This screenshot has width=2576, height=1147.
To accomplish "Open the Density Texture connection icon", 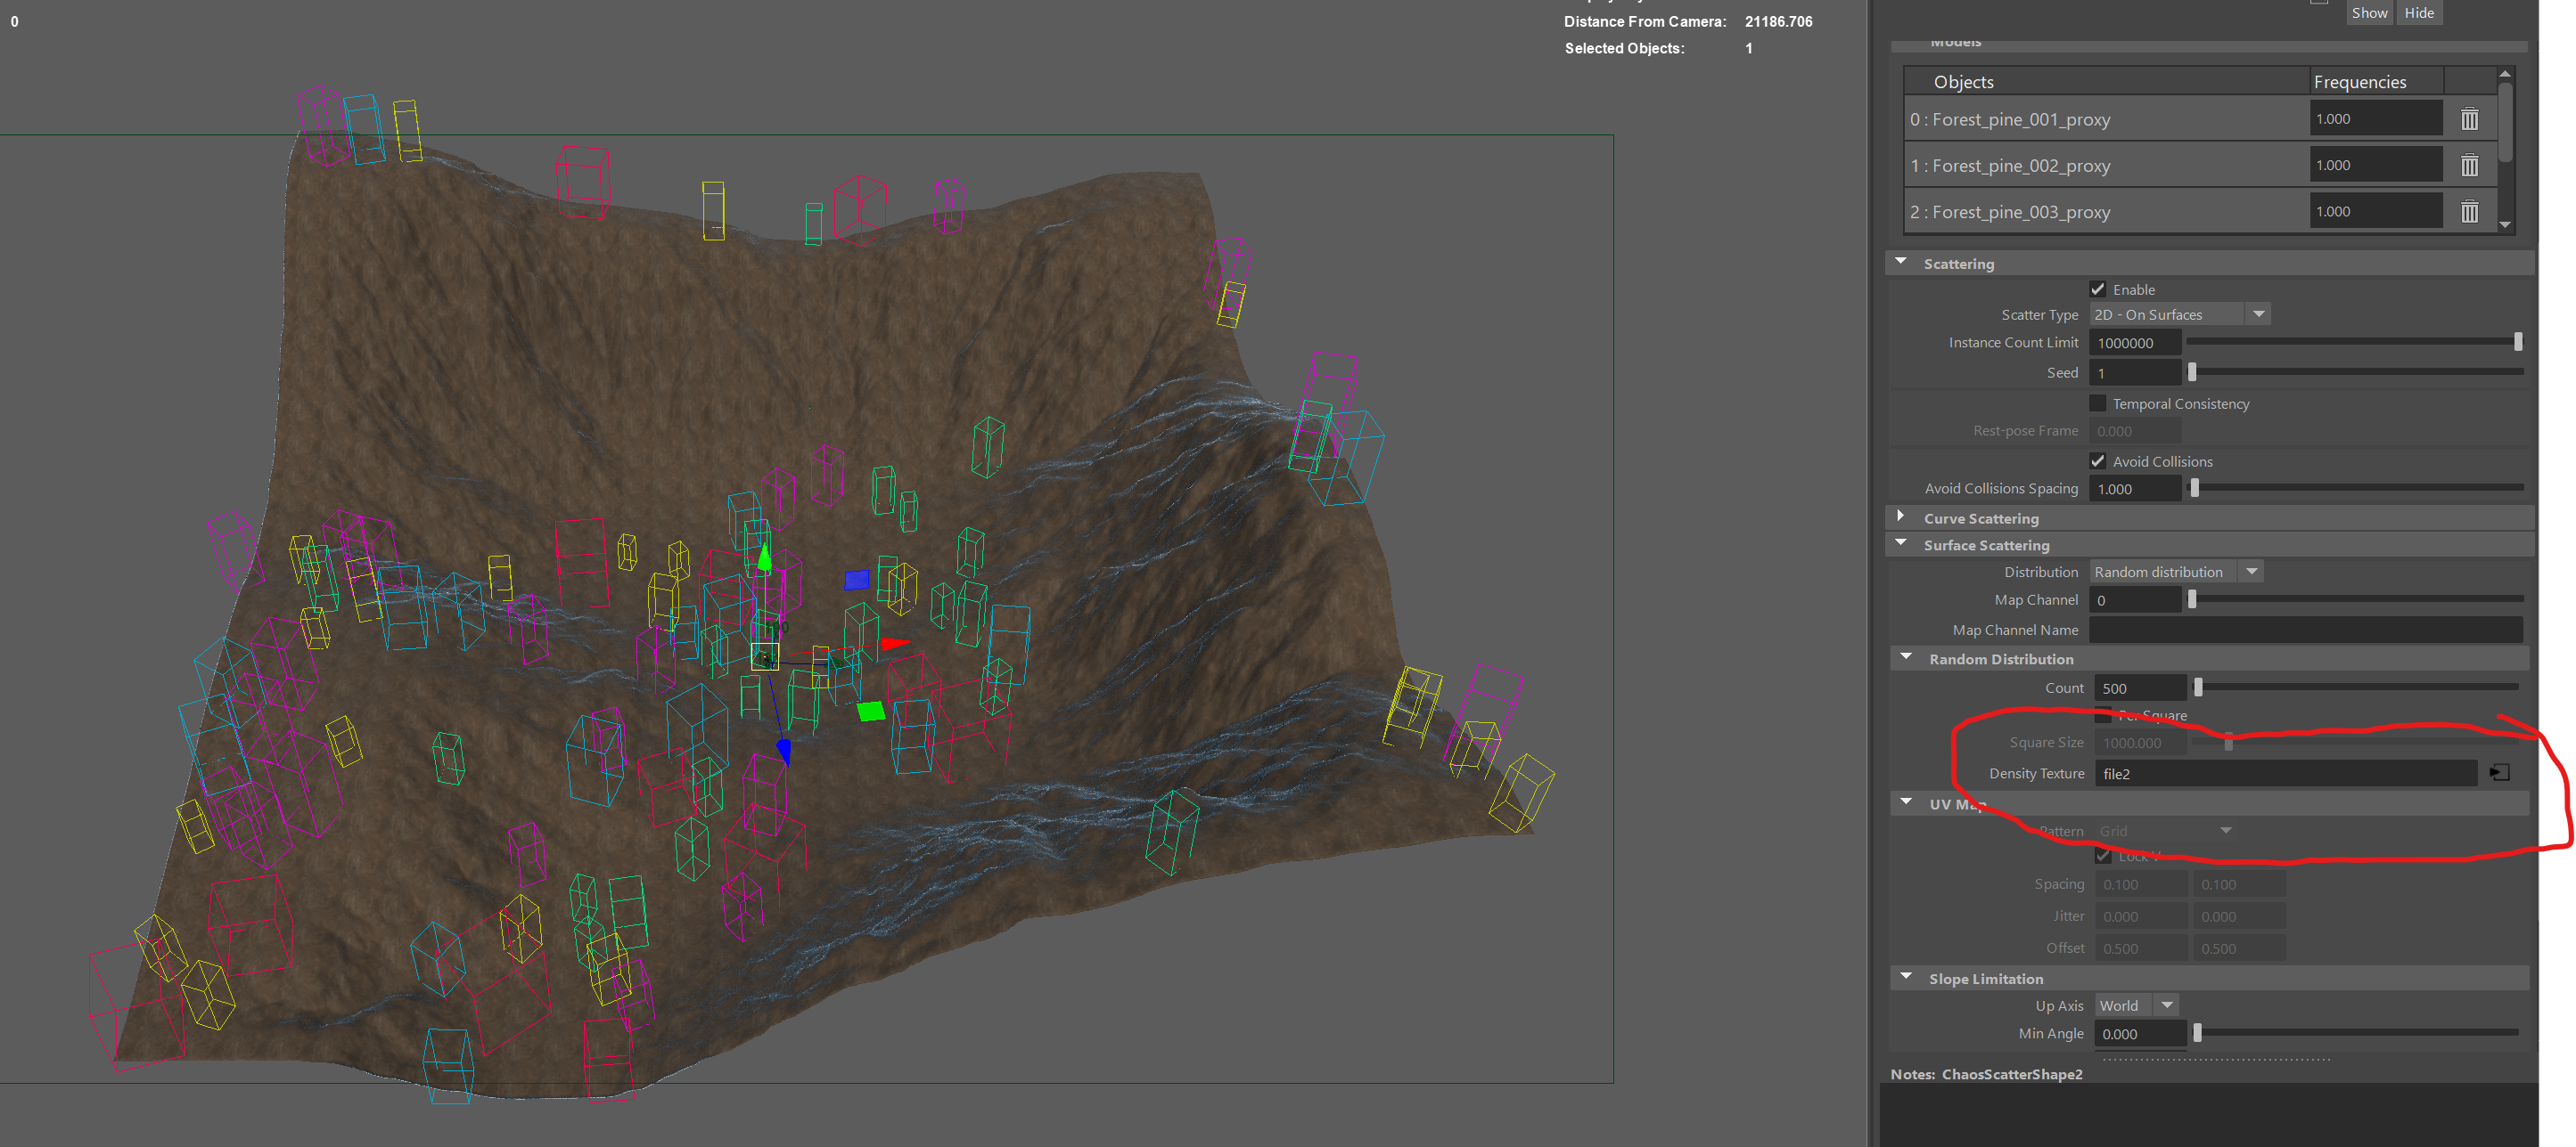I will 2499,772.
